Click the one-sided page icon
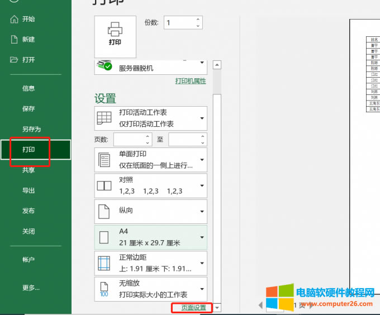Image resolution: width=380 pixels, height=315 pixels. tap(104, 160)
